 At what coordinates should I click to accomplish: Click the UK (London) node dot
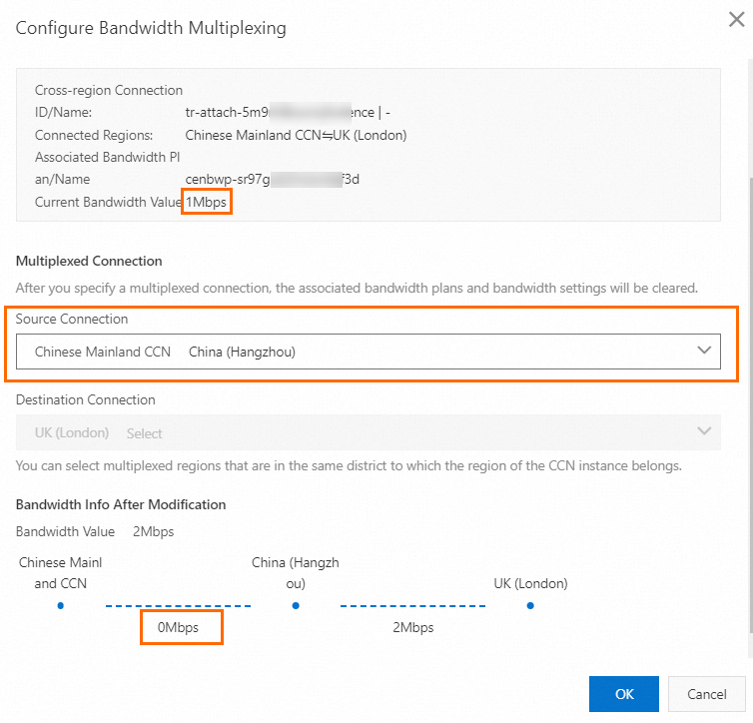point(530,605)
